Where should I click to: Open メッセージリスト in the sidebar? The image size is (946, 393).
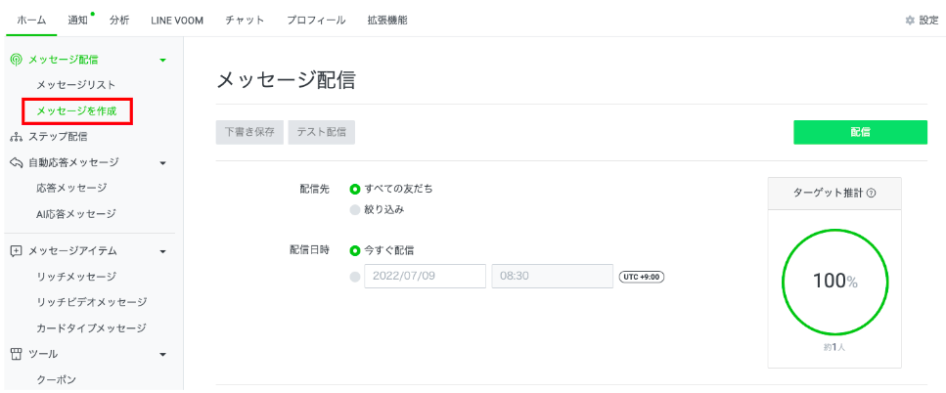[76, 85]
